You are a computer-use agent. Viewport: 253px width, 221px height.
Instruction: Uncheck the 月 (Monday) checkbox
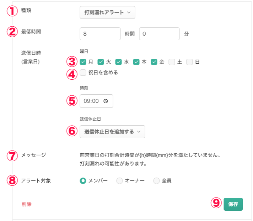[x=83, y=62]
